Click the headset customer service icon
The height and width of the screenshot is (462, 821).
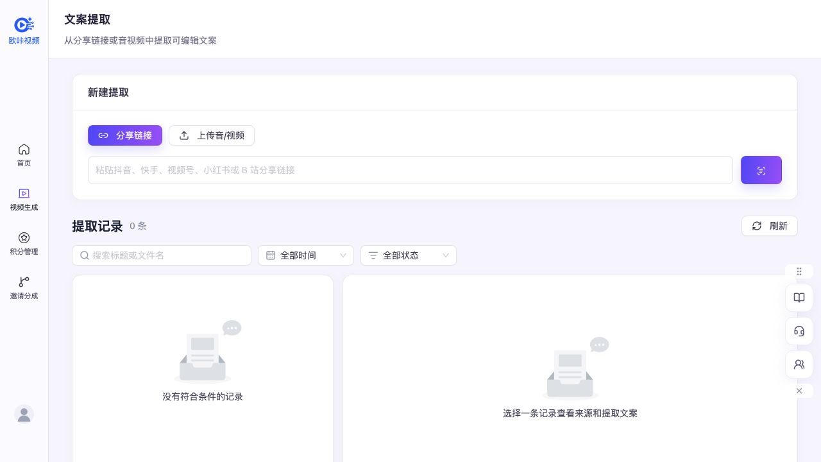pos(799,331)
